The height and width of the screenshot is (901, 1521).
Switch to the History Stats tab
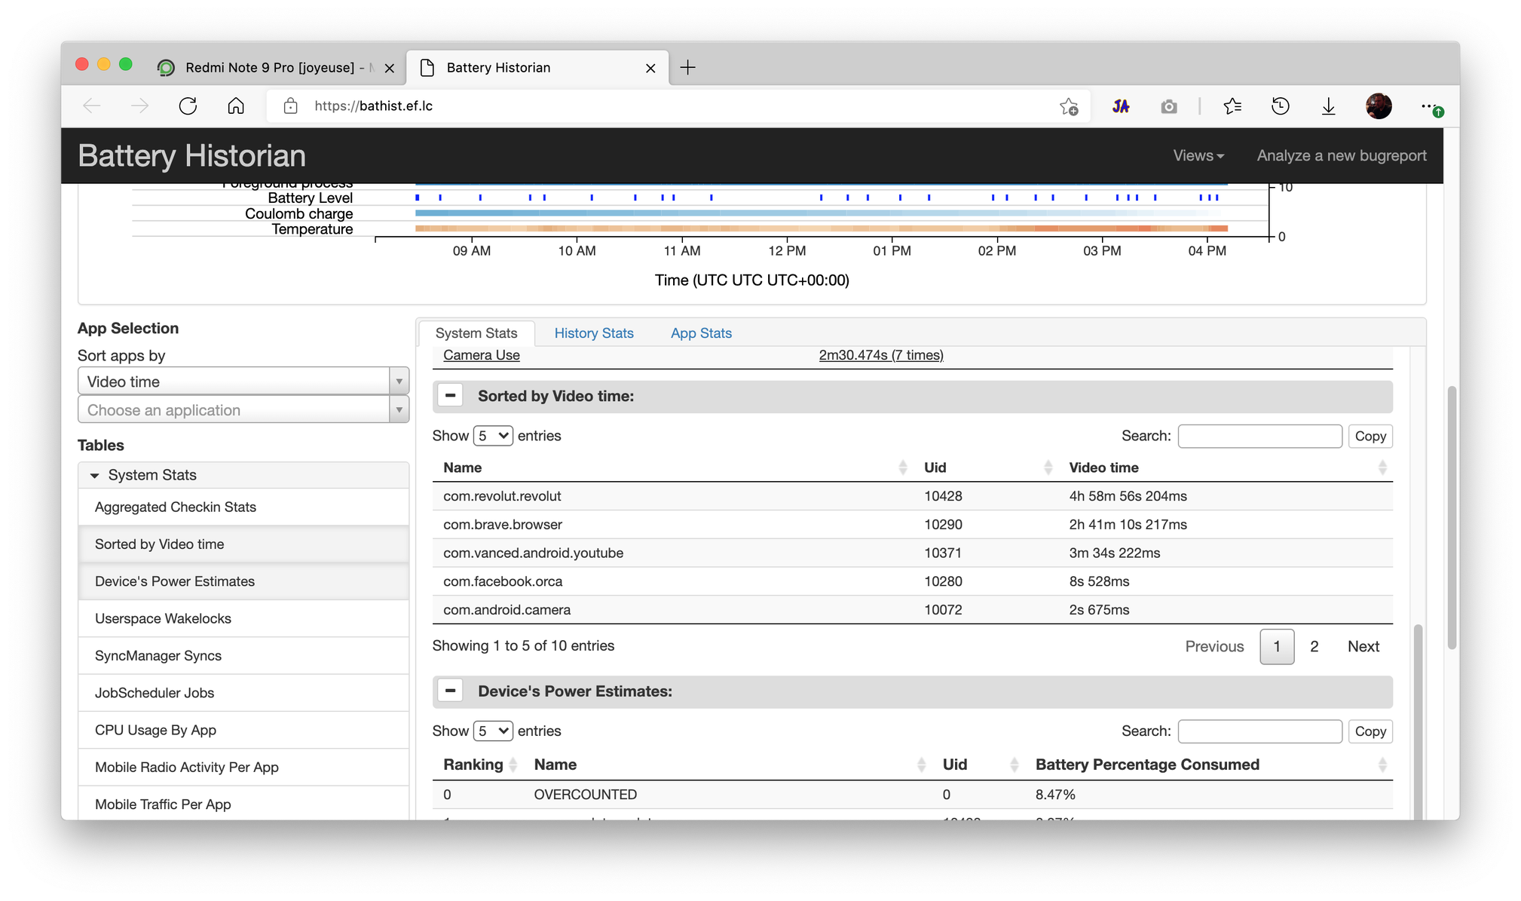594,333
